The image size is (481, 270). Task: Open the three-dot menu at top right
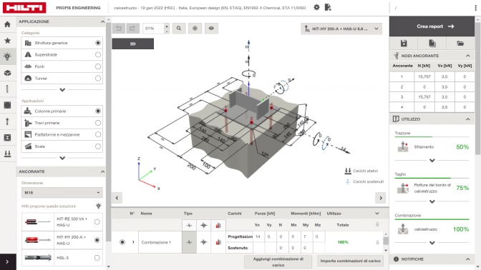[476, 8]
